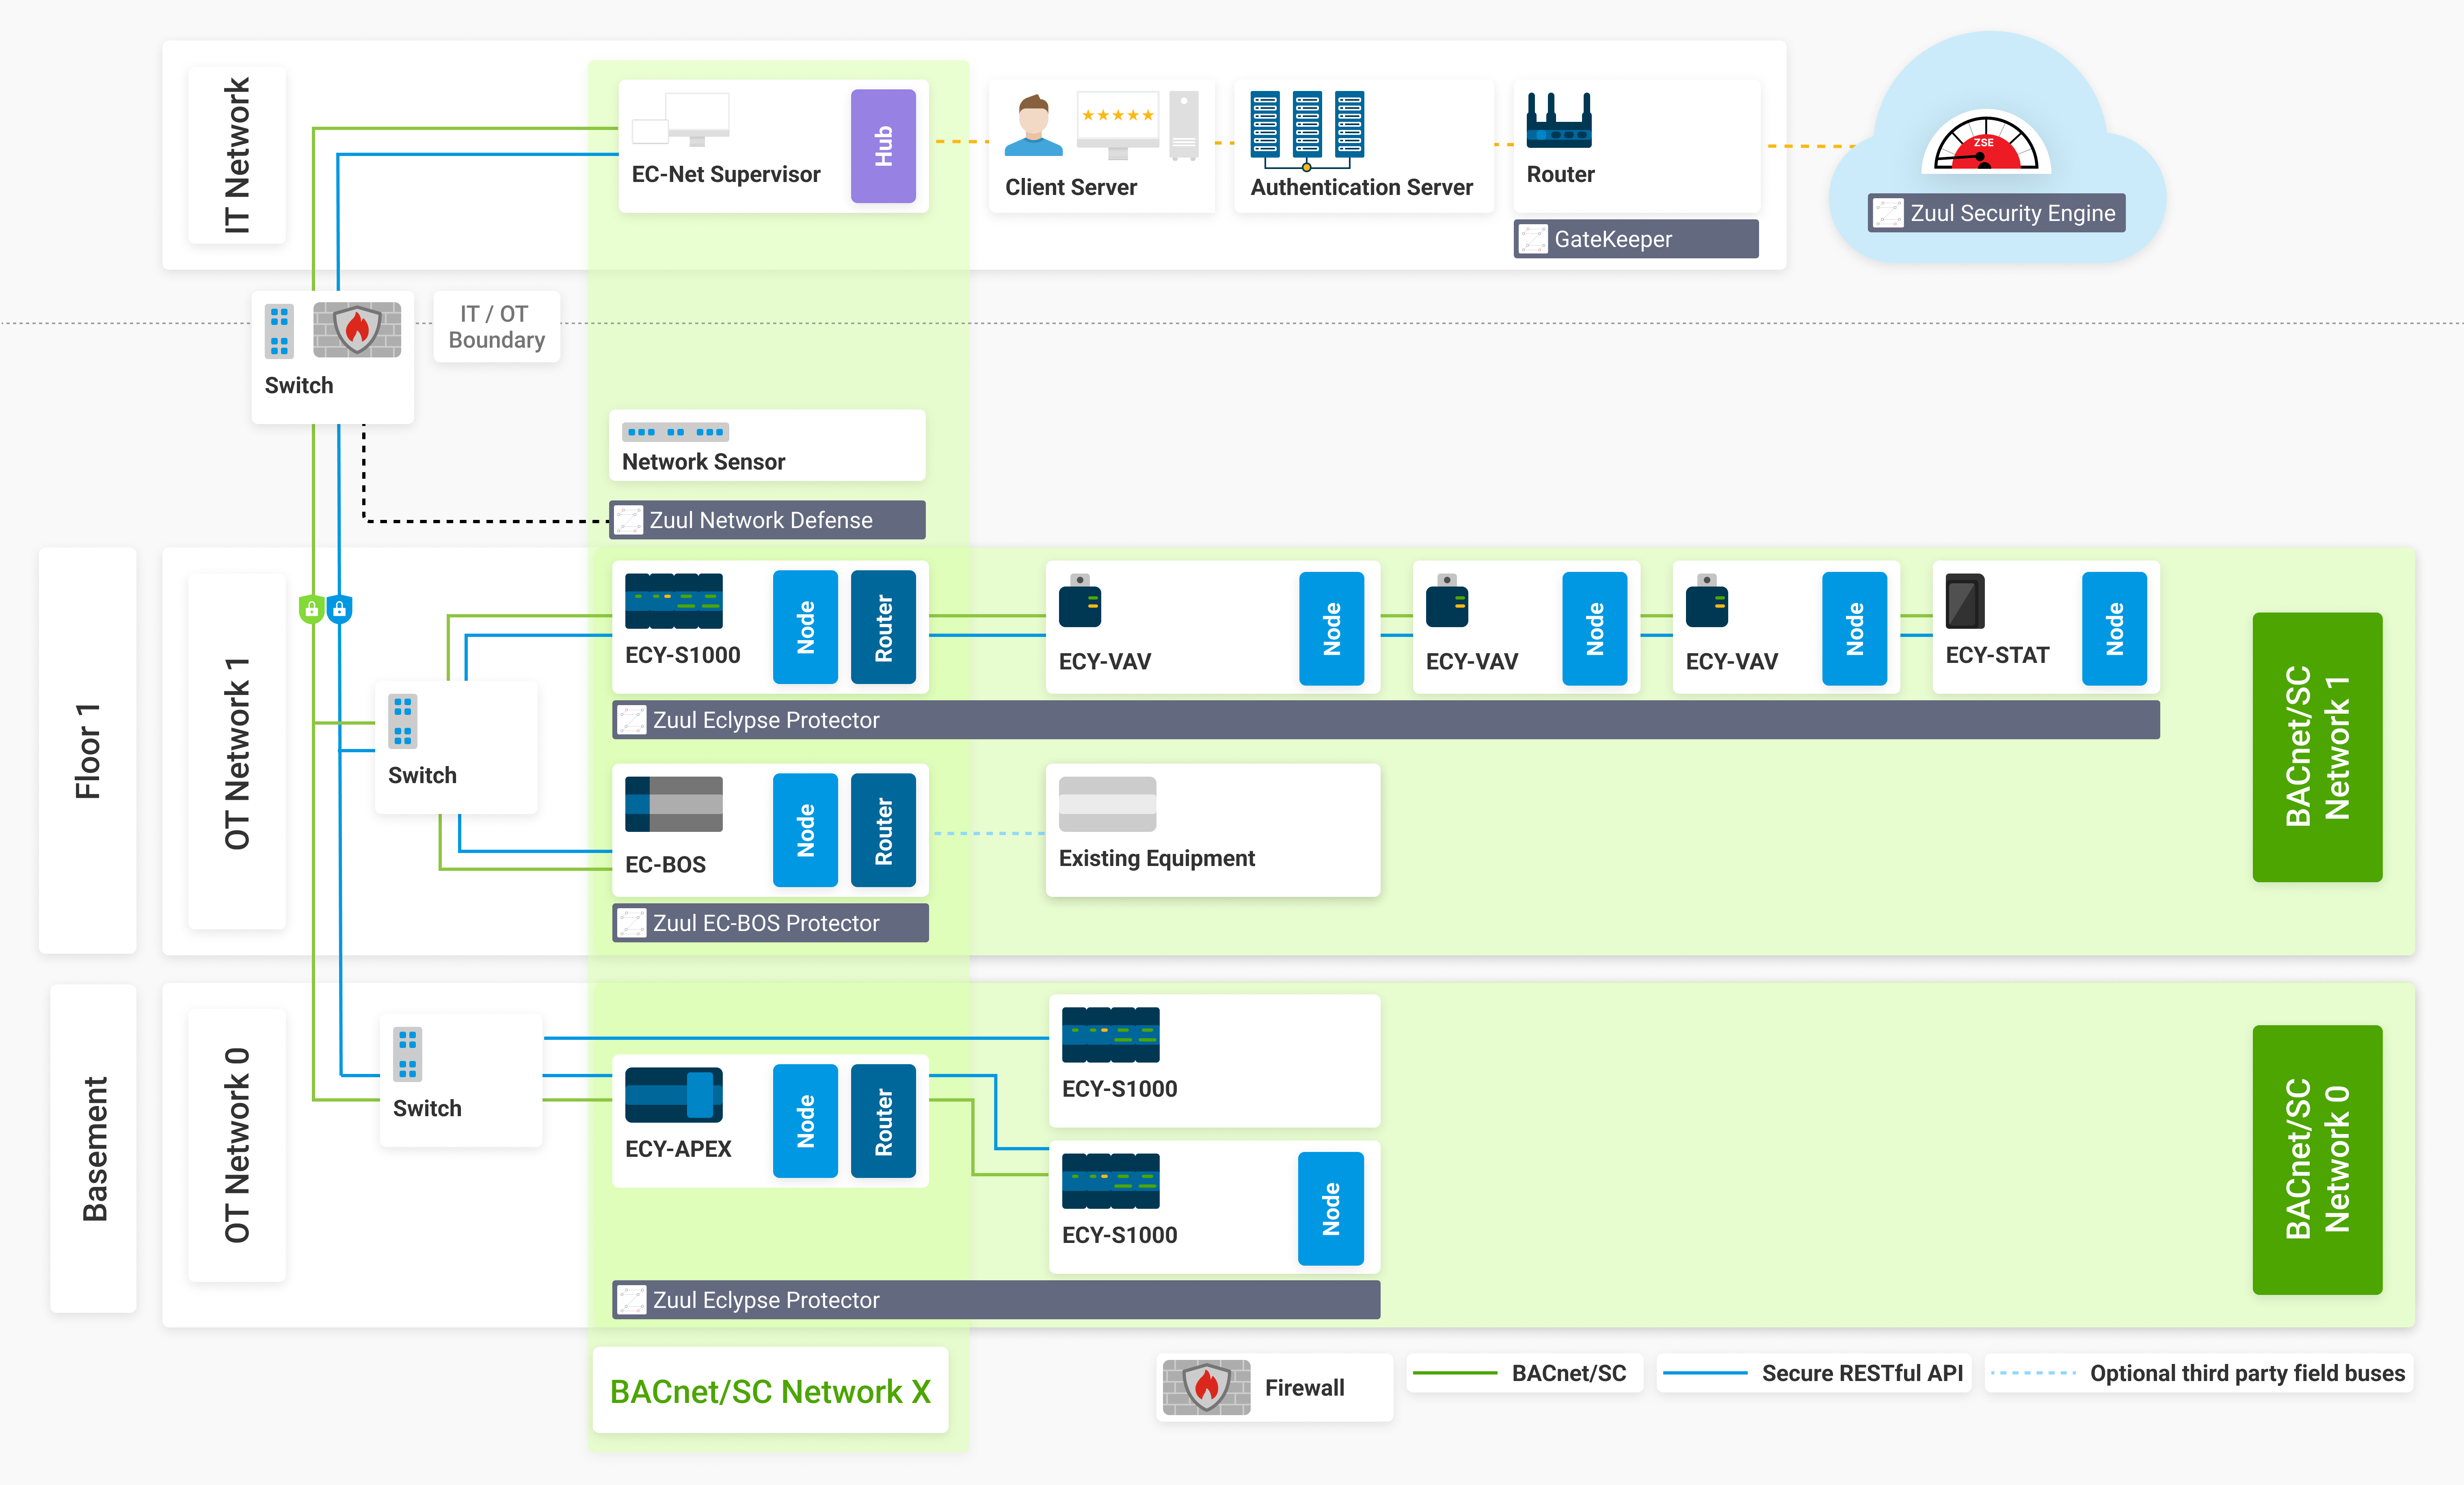Click the upper Basement ECY-S1000 icon
The height and width of the screenshot is (1485, 2464).
1111,1035
